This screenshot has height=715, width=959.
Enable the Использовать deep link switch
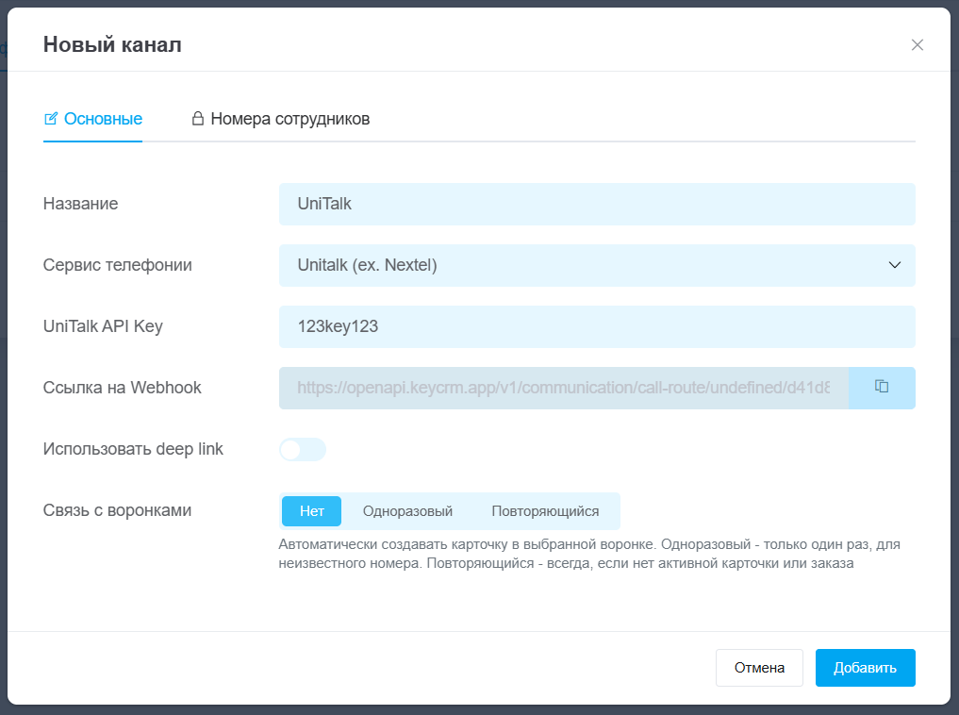coord(302,450)
